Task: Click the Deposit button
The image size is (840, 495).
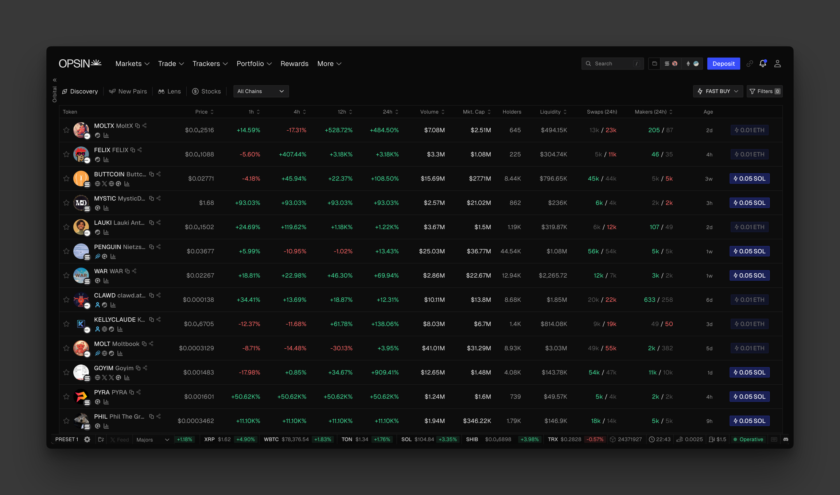Action: (723, 64)
